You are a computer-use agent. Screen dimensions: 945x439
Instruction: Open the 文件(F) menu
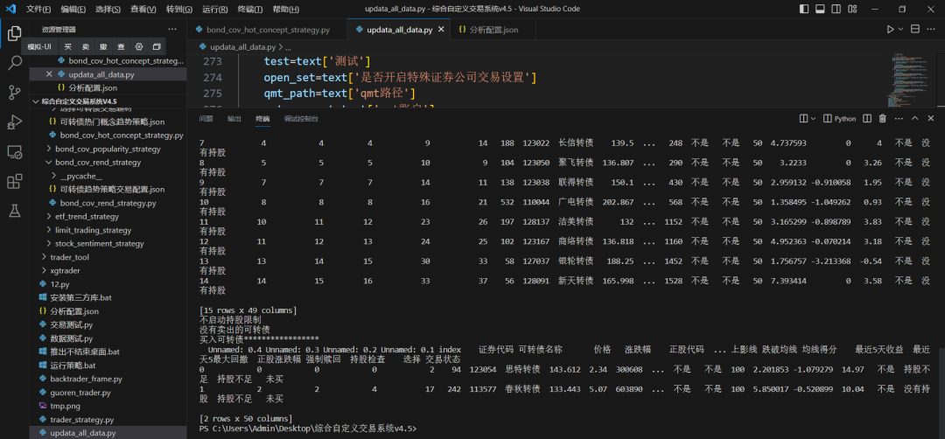38,10
